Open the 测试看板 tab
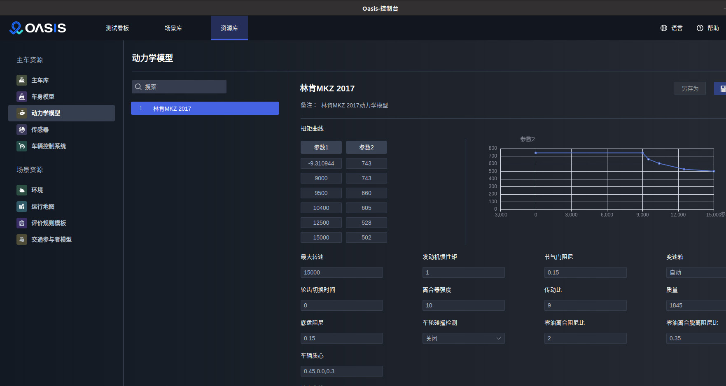Screen dimensions: 726x386 click(117, 28)
